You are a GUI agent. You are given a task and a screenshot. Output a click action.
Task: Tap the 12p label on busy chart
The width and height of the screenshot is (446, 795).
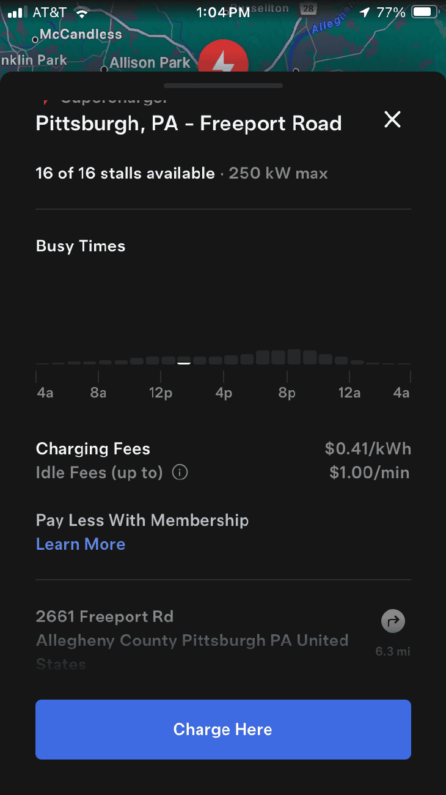pyautogui.click(x=161, y=393)
